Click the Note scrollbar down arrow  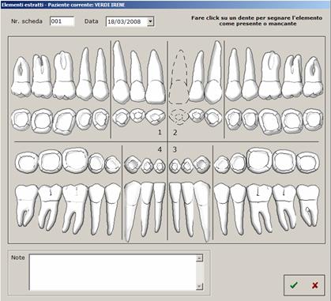pyautogui.click(x=200, y=286)
